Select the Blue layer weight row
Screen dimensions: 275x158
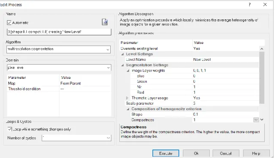click(195, 76)
